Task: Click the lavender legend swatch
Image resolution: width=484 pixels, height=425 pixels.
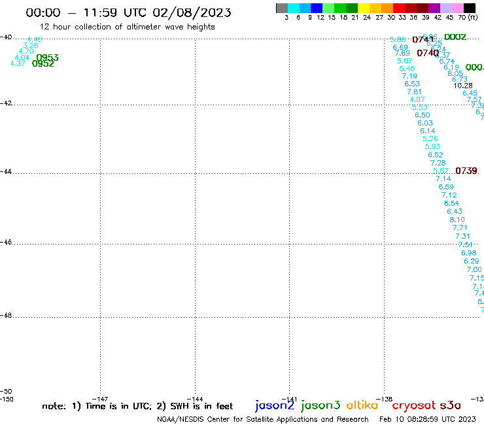Action: click(445, 8)
